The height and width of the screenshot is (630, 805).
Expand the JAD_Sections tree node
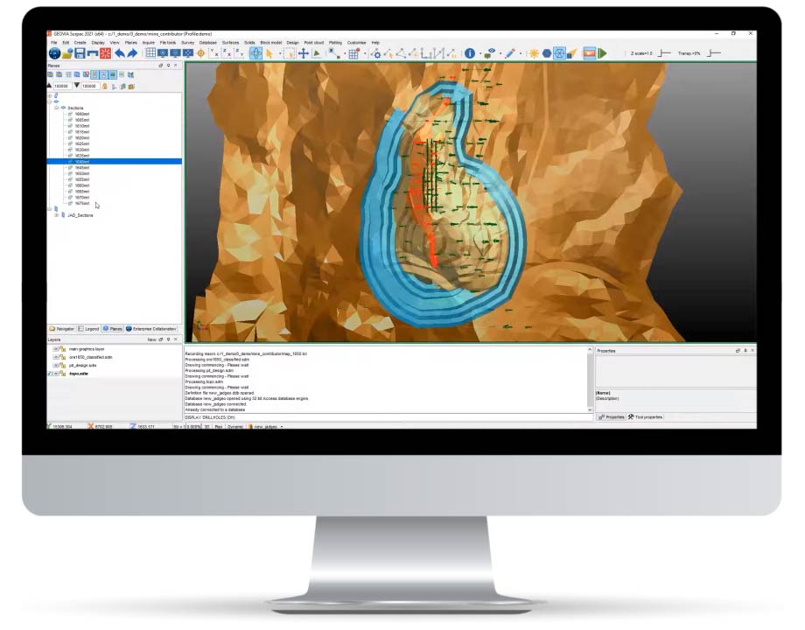[57, 215]
